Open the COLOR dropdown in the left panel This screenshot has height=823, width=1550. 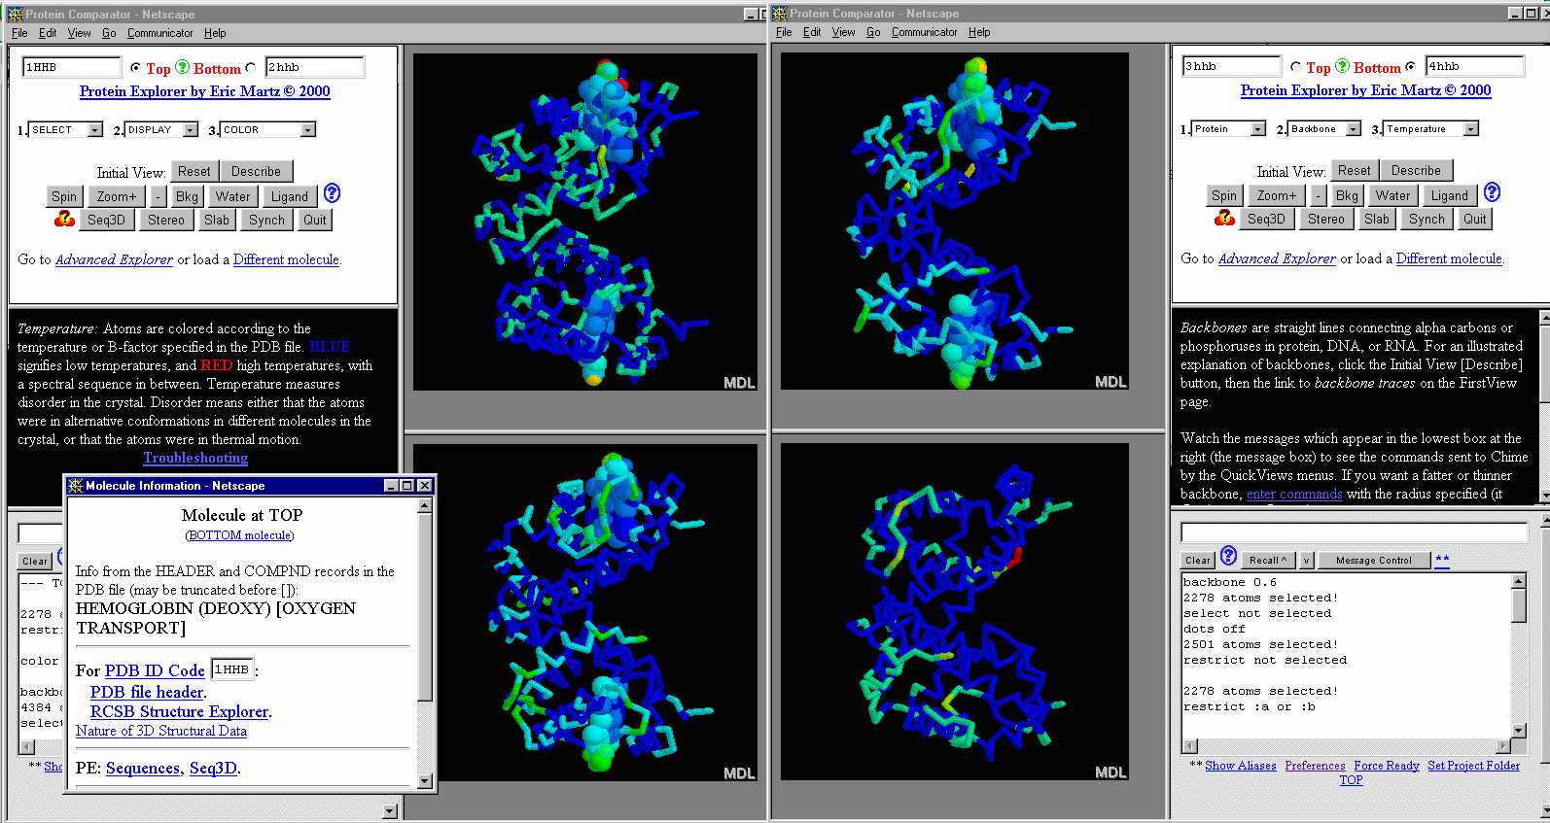[x=307, y=130]
